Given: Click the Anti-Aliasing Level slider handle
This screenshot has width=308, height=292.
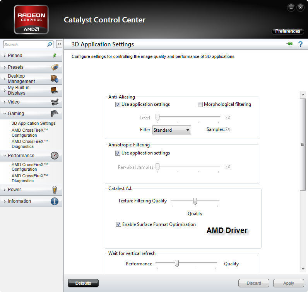Looking at the screenshot, I should pyautogui.click(x=157, y=117).
